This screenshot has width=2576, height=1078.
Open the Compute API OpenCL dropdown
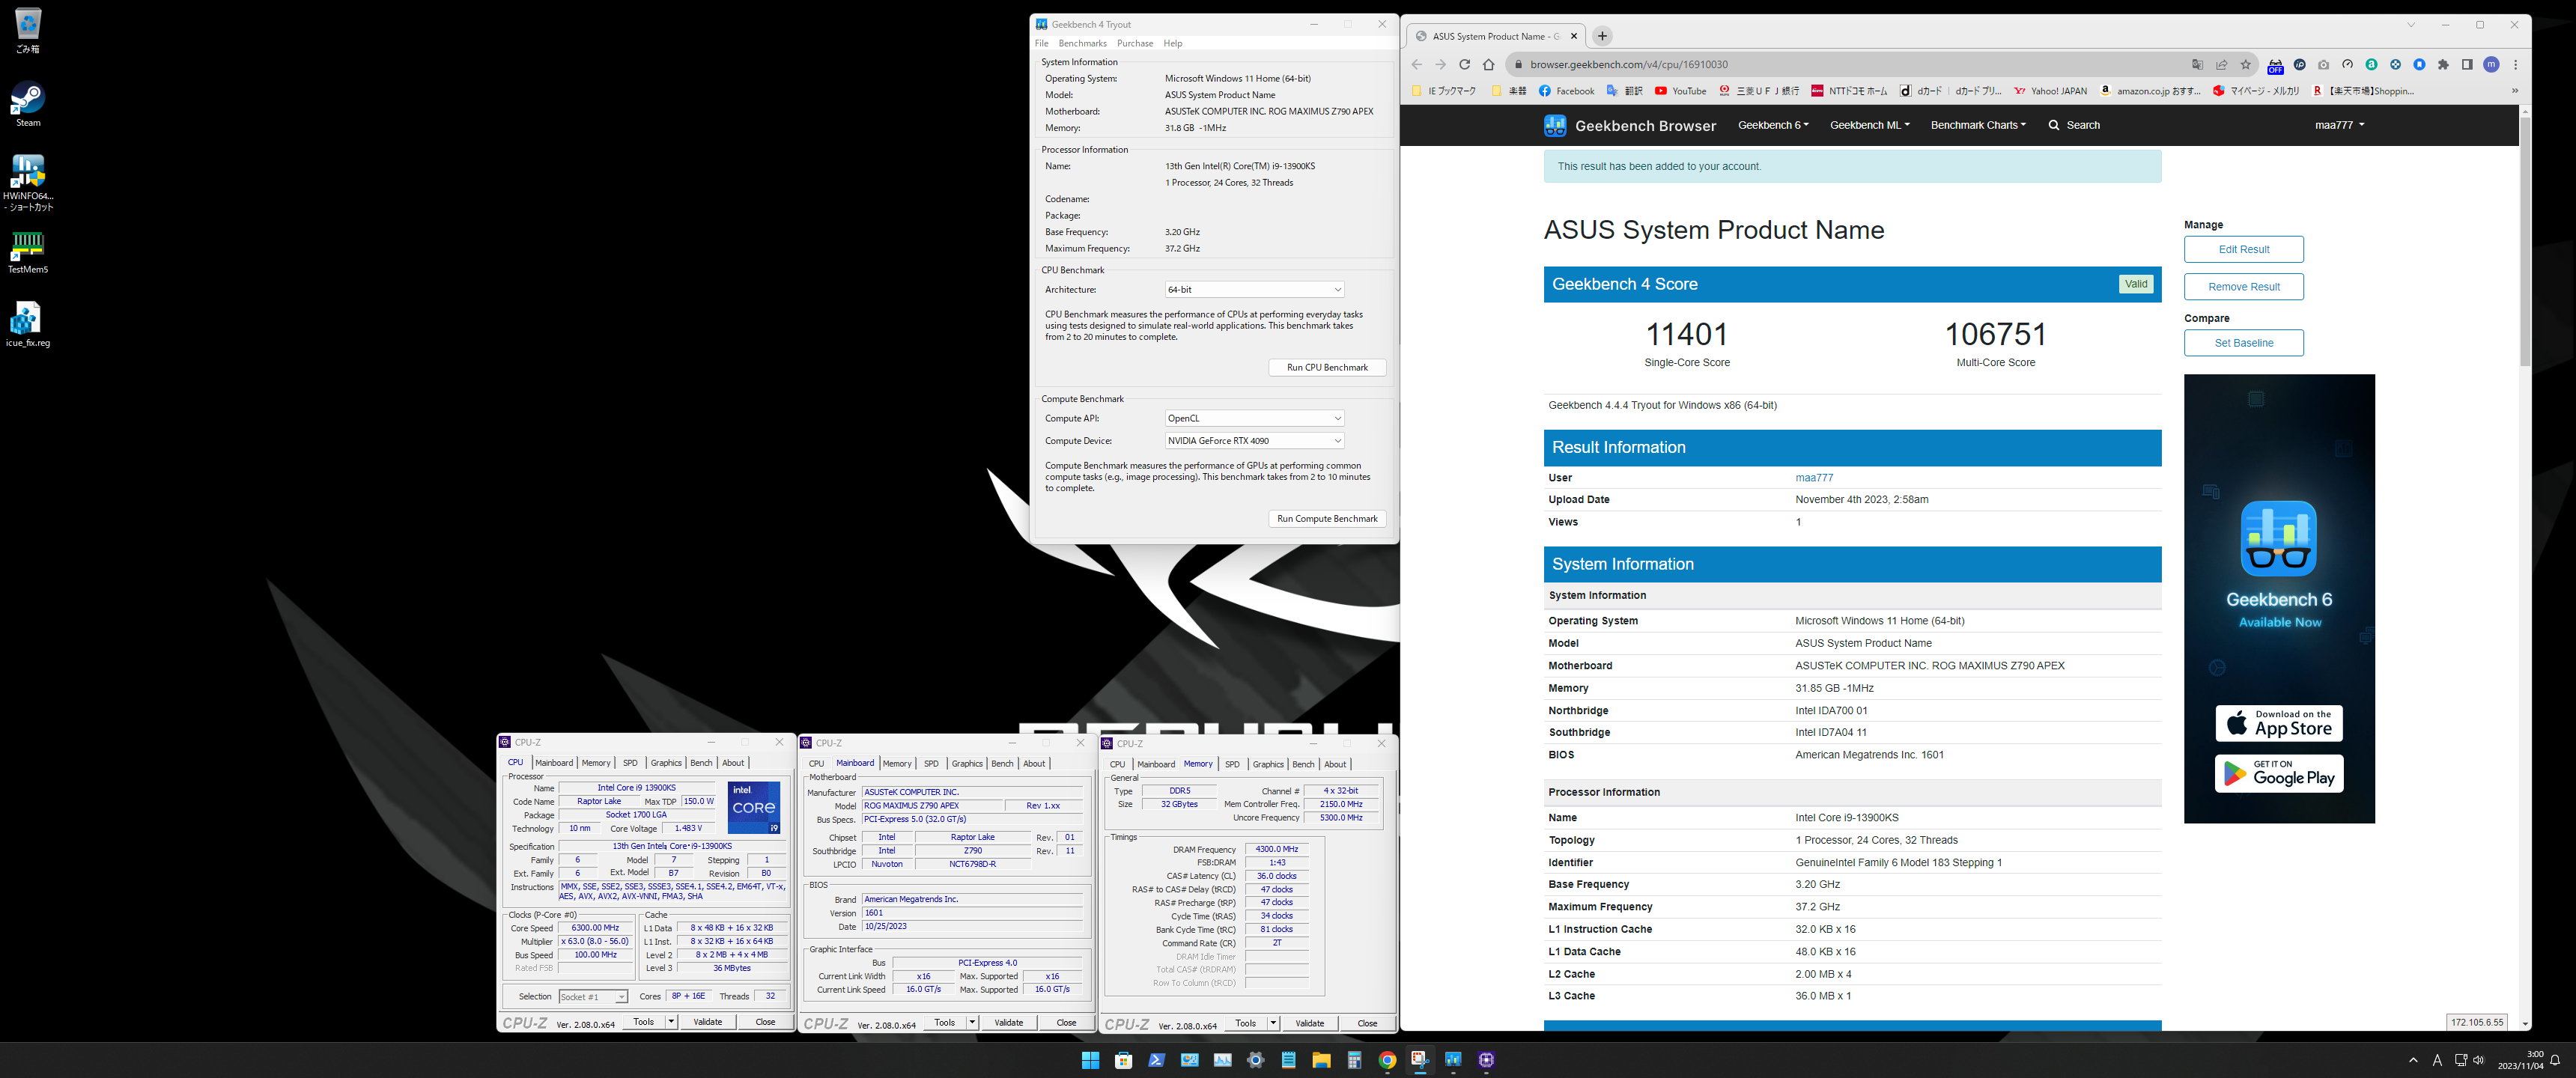[1254, 418]
